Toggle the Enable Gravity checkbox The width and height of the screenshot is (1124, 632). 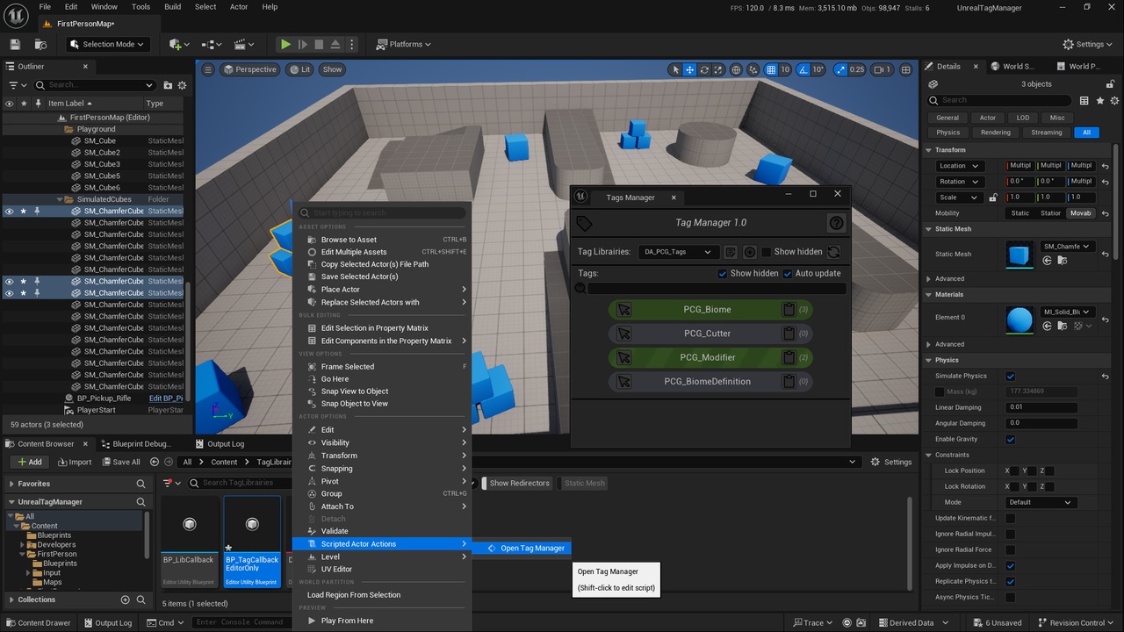(x=1010, y=439)
